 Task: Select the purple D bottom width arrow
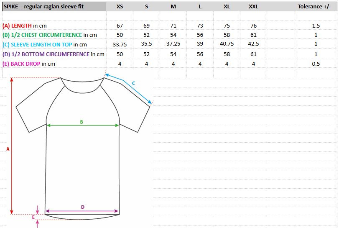[82, 211]
